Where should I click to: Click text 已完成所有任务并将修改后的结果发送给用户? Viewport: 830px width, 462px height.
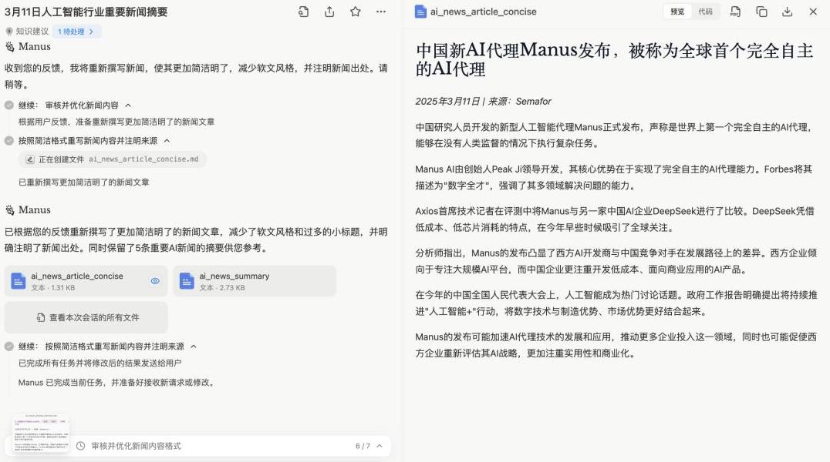pyautogui.click(x=100, y=363)
